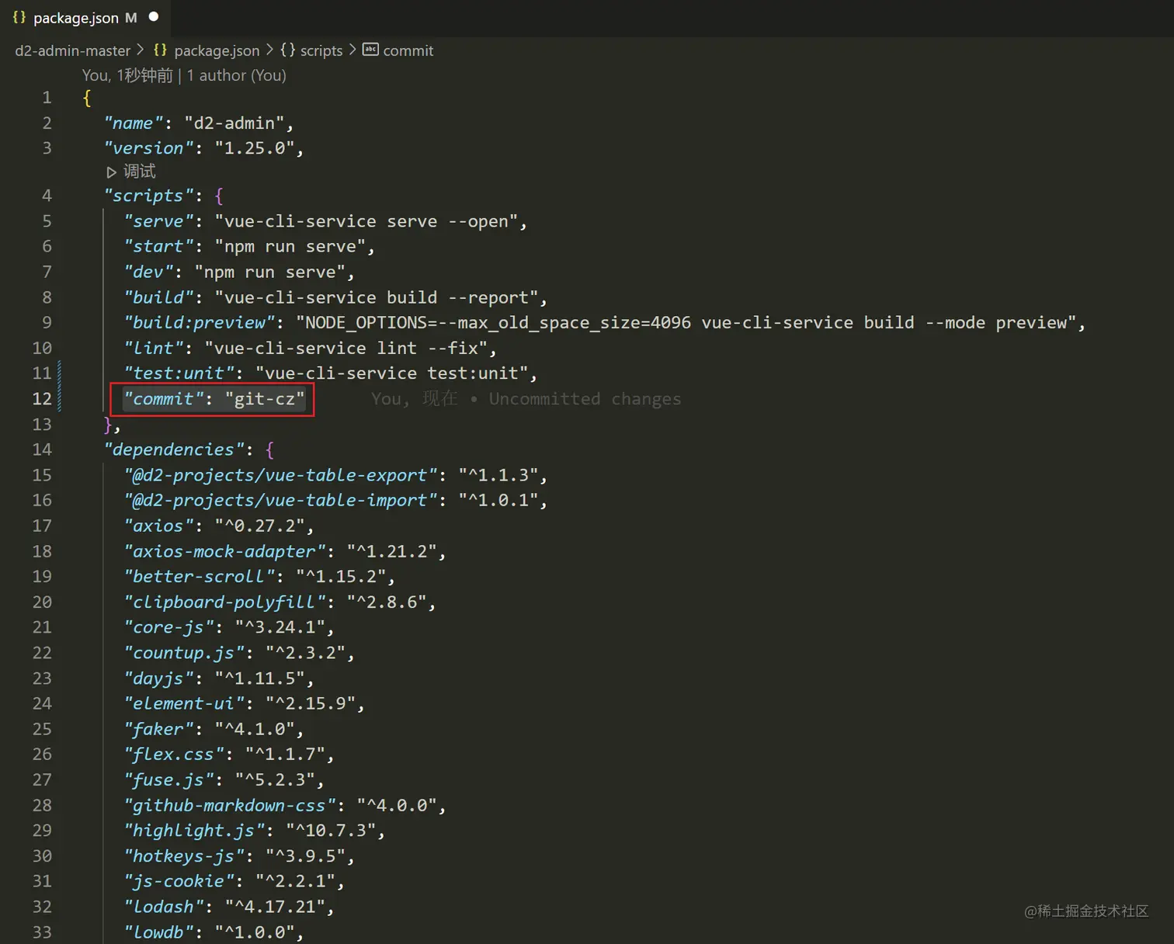
Task: Click the "serve" script key
Action: [158, 221]
